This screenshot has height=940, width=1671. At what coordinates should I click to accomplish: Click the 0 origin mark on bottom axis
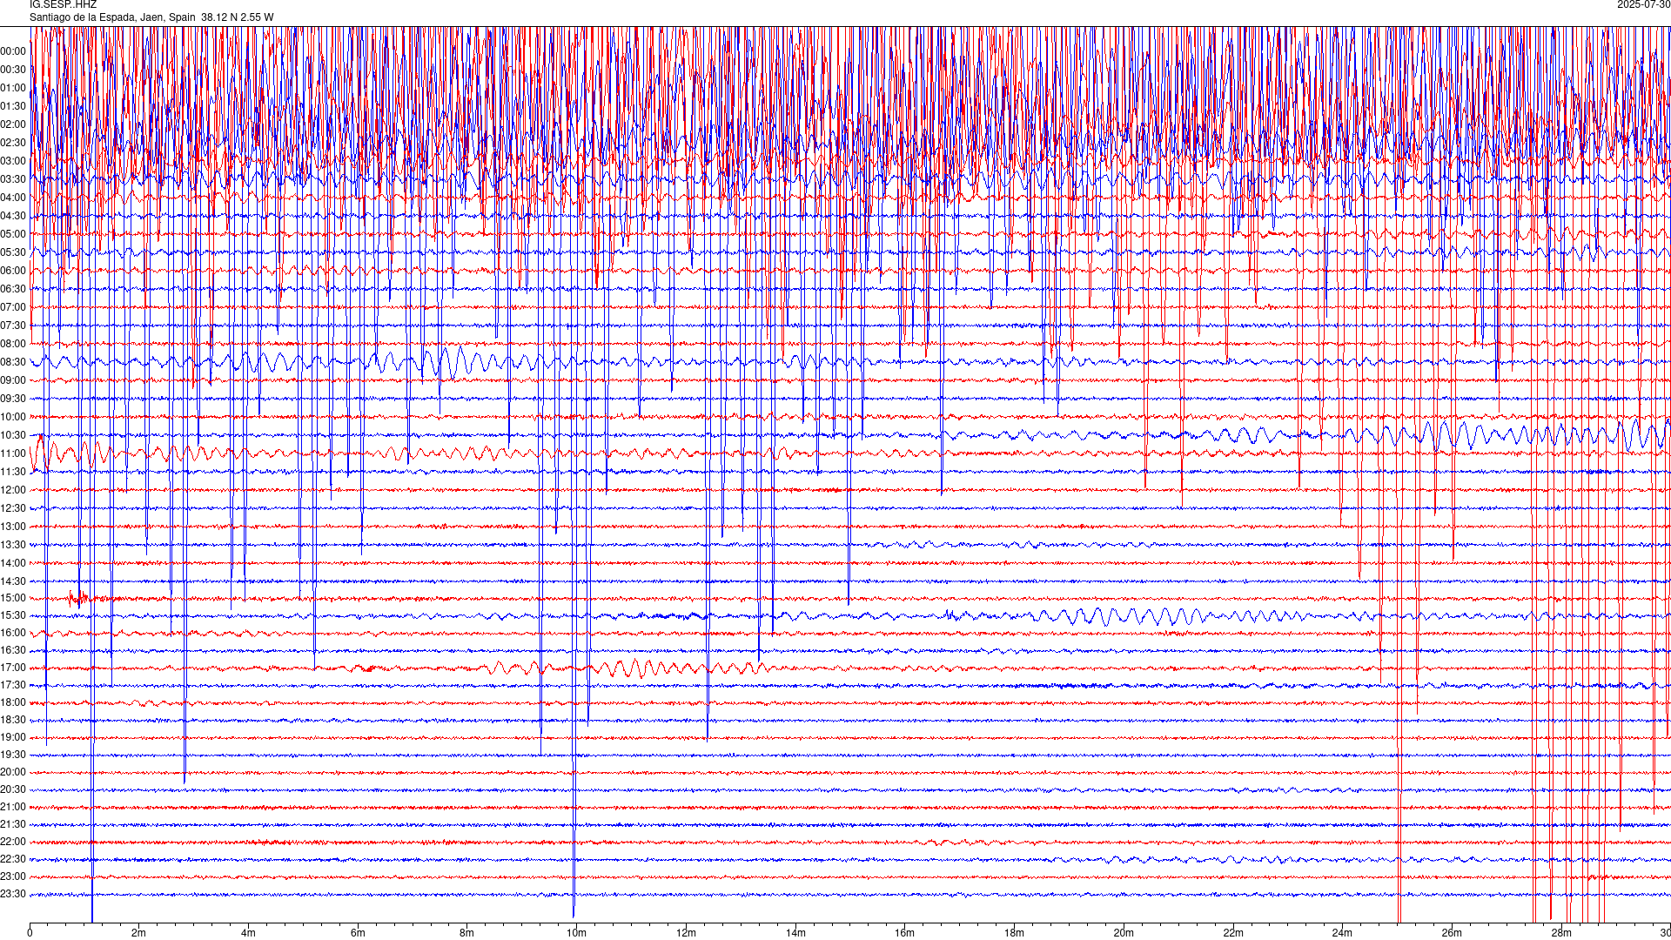pos(30,933)
